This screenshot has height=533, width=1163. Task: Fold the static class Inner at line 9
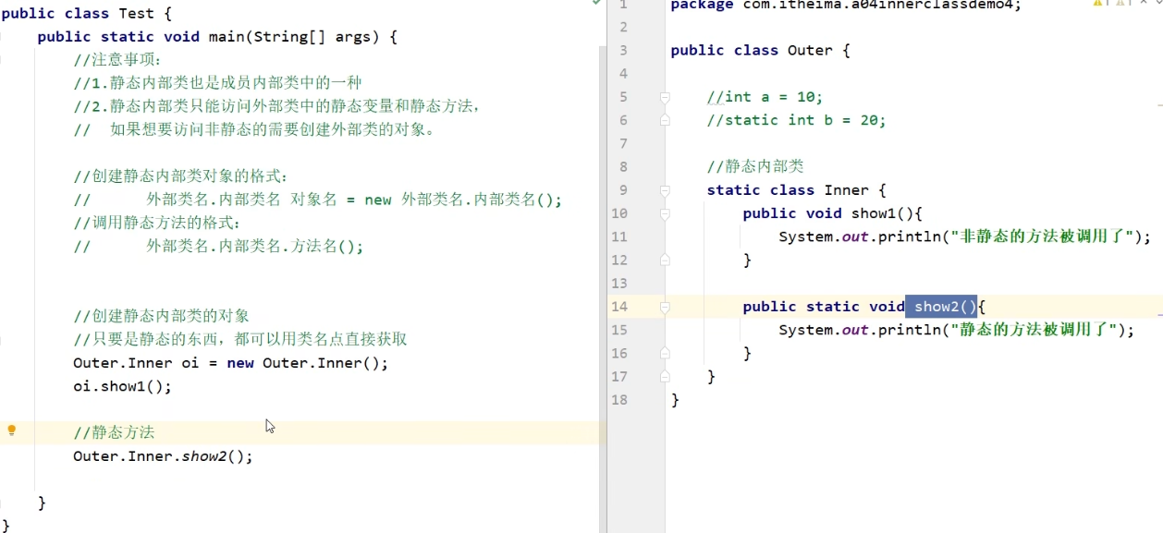[665, 190]
